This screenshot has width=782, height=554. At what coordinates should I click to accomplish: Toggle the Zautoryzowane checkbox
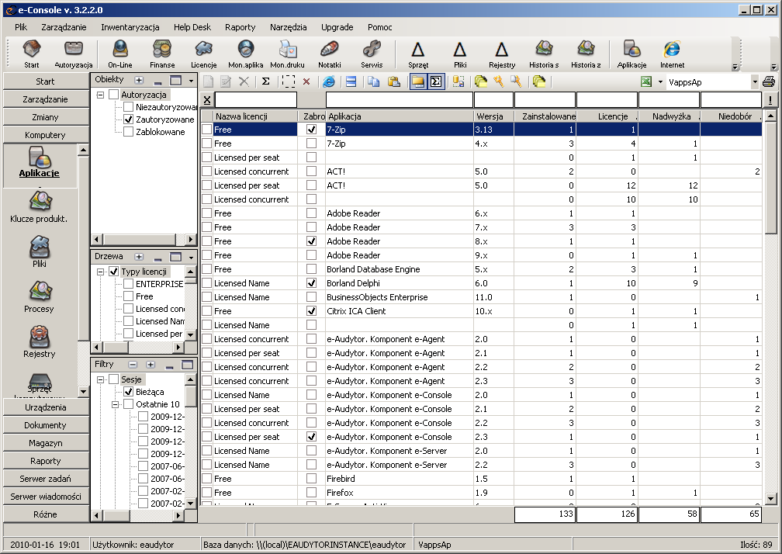pos(128,119)
